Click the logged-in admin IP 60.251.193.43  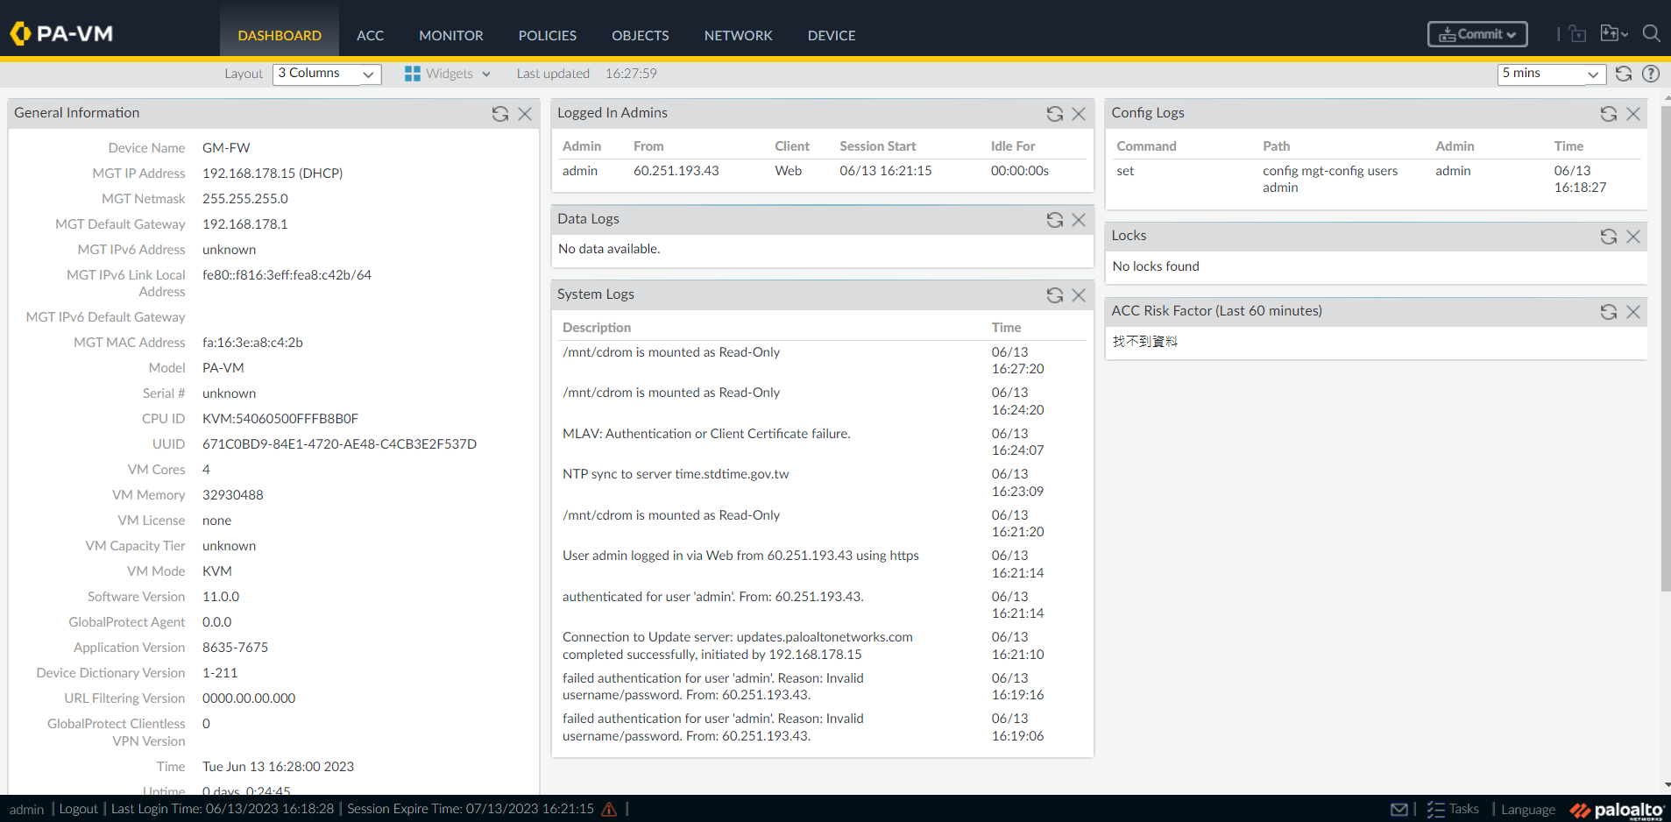pyautogui.click(x=676, y=171)
